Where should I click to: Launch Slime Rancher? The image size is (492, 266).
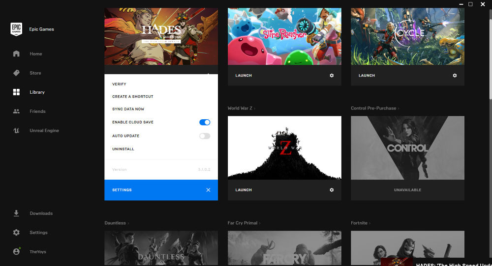click(x=244, y=76)
